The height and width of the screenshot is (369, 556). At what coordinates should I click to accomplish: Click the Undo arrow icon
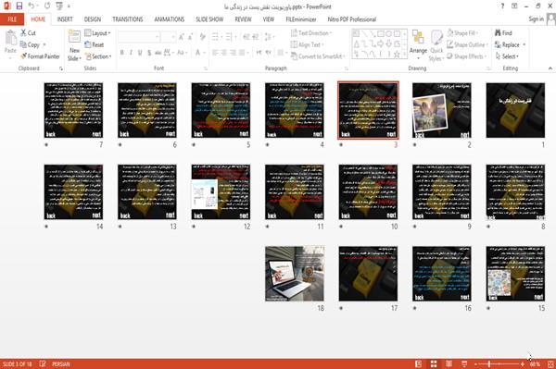pos(32,6)
